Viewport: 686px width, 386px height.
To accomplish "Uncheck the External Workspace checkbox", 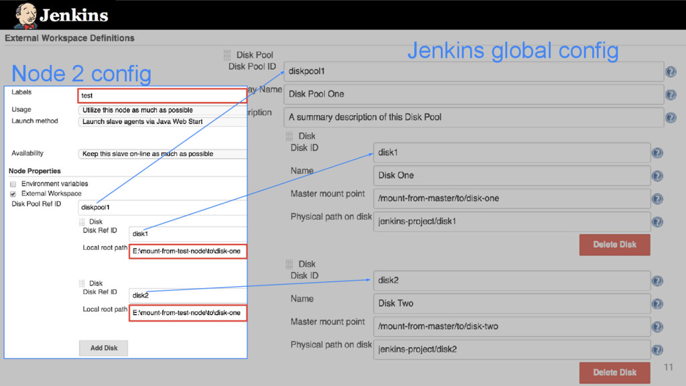I will click(13, 194).
